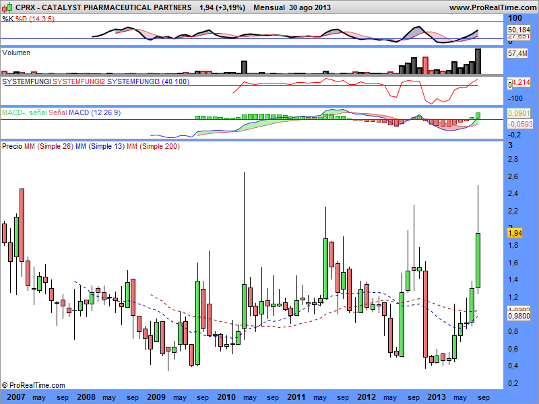Click the 1,6 price axis label

[513, 263]
